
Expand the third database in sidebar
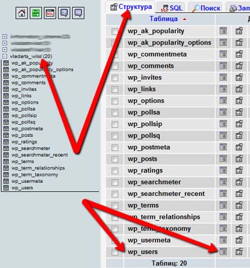(4, 49)
